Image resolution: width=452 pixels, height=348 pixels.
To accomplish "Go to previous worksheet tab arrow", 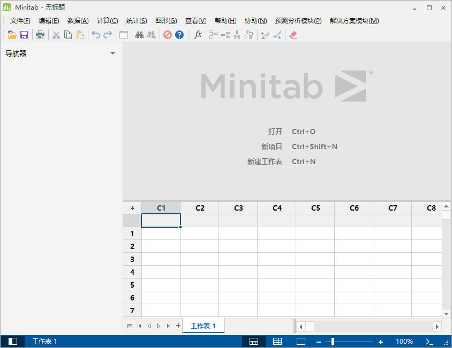I will tap(149, 326).
